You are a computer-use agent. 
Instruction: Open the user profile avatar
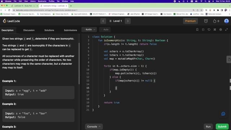tap(226, 21)
